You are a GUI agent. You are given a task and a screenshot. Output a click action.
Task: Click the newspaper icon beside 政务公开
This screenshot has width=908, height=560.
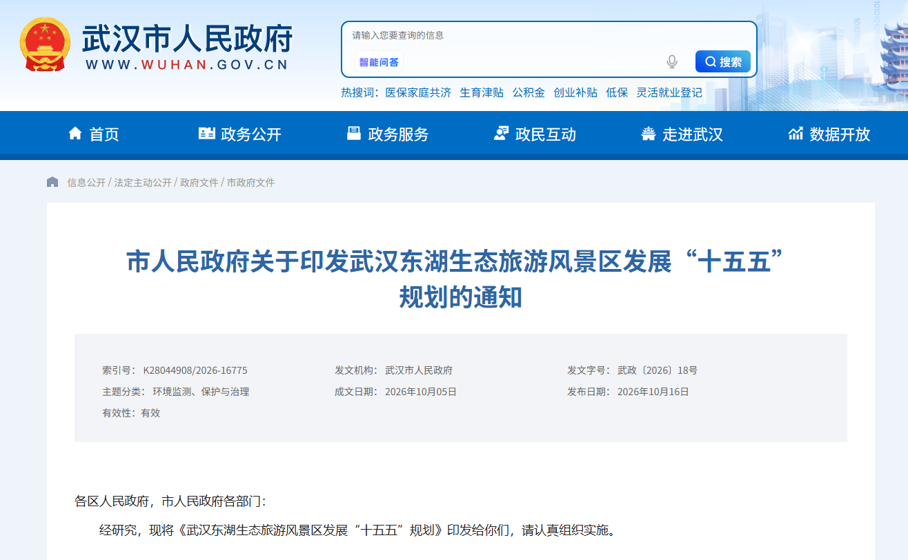206,133
